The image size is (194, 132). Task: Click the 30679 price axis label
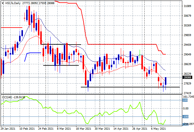coord(187,16)
